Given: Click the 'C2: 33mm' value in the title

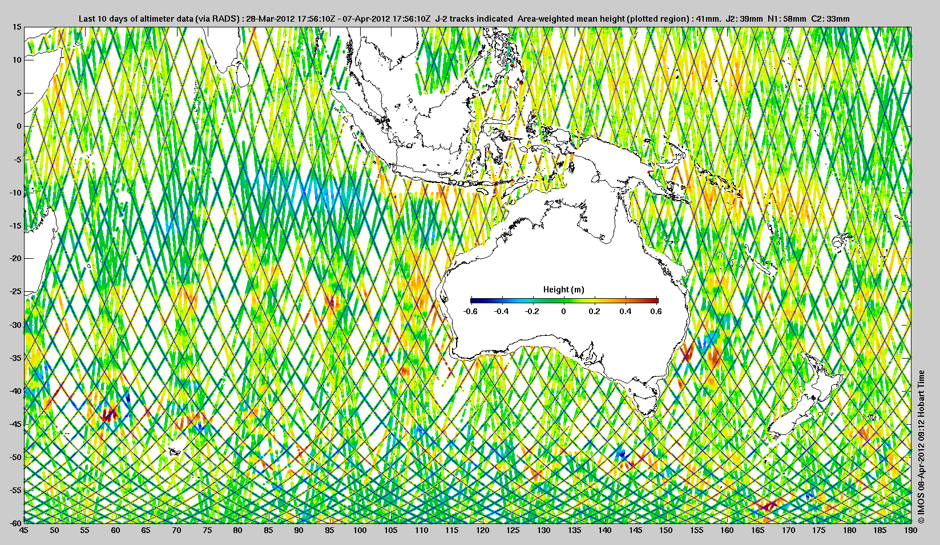Looking at the screenshot, I should (x=830, y=19).
